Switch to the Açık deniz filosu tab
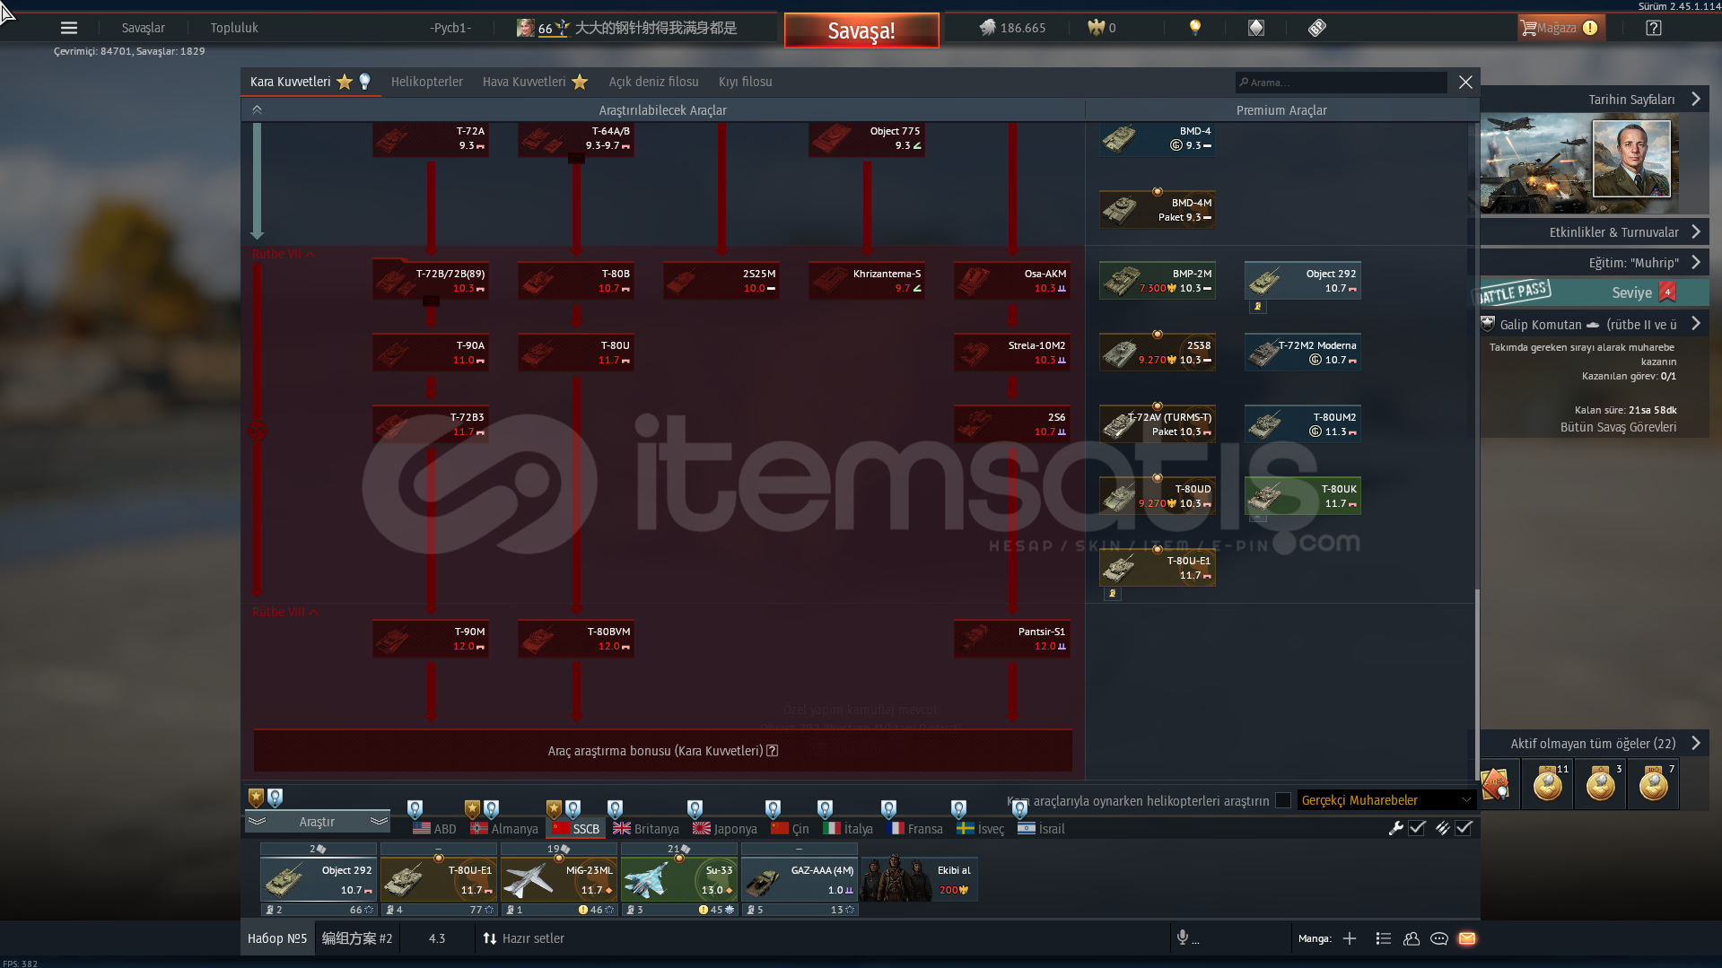The image size is (1722, 968). (653, 82)
